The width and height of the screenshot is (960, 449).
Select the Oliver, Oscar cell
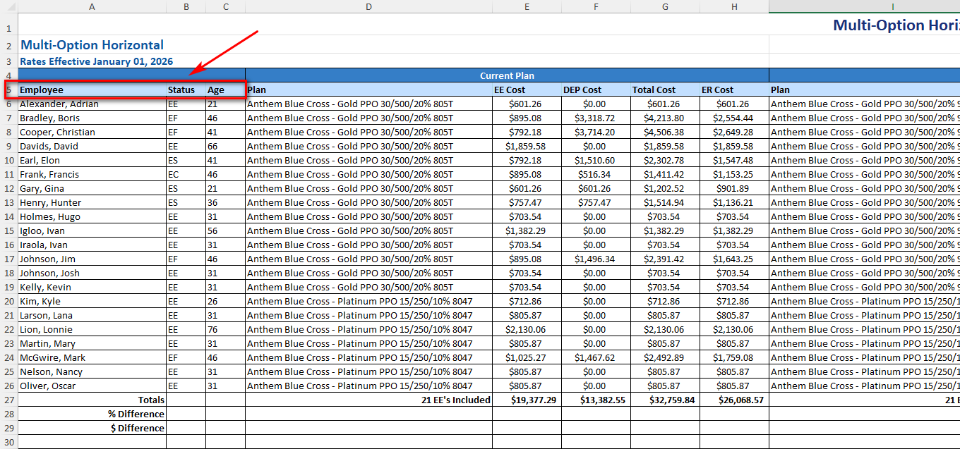pyautogui.click(x=92, y=386)
